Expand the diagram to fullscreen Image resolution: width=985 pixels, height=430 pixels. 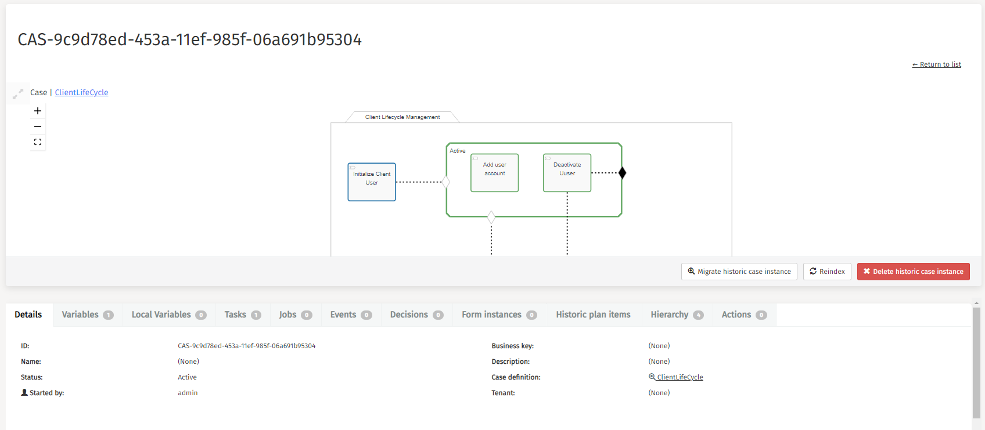pyautogui.click(x=18, y=93)
